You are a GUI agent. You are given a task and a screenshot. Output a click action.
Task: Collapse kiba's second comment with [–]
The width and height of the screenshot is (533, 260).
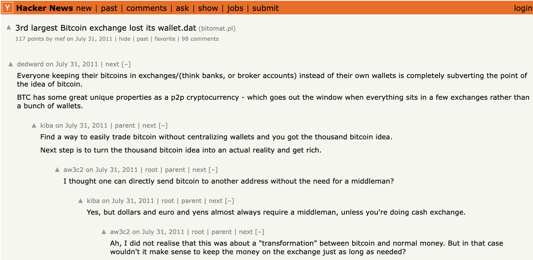(x=230, y=201)
